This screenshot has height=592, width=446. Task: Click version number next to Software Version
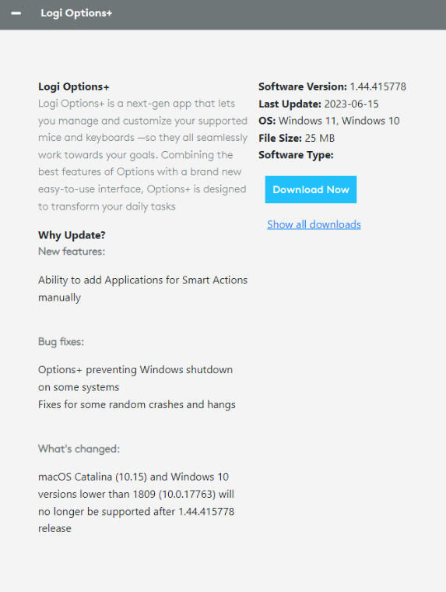click(x=378, y=86)
